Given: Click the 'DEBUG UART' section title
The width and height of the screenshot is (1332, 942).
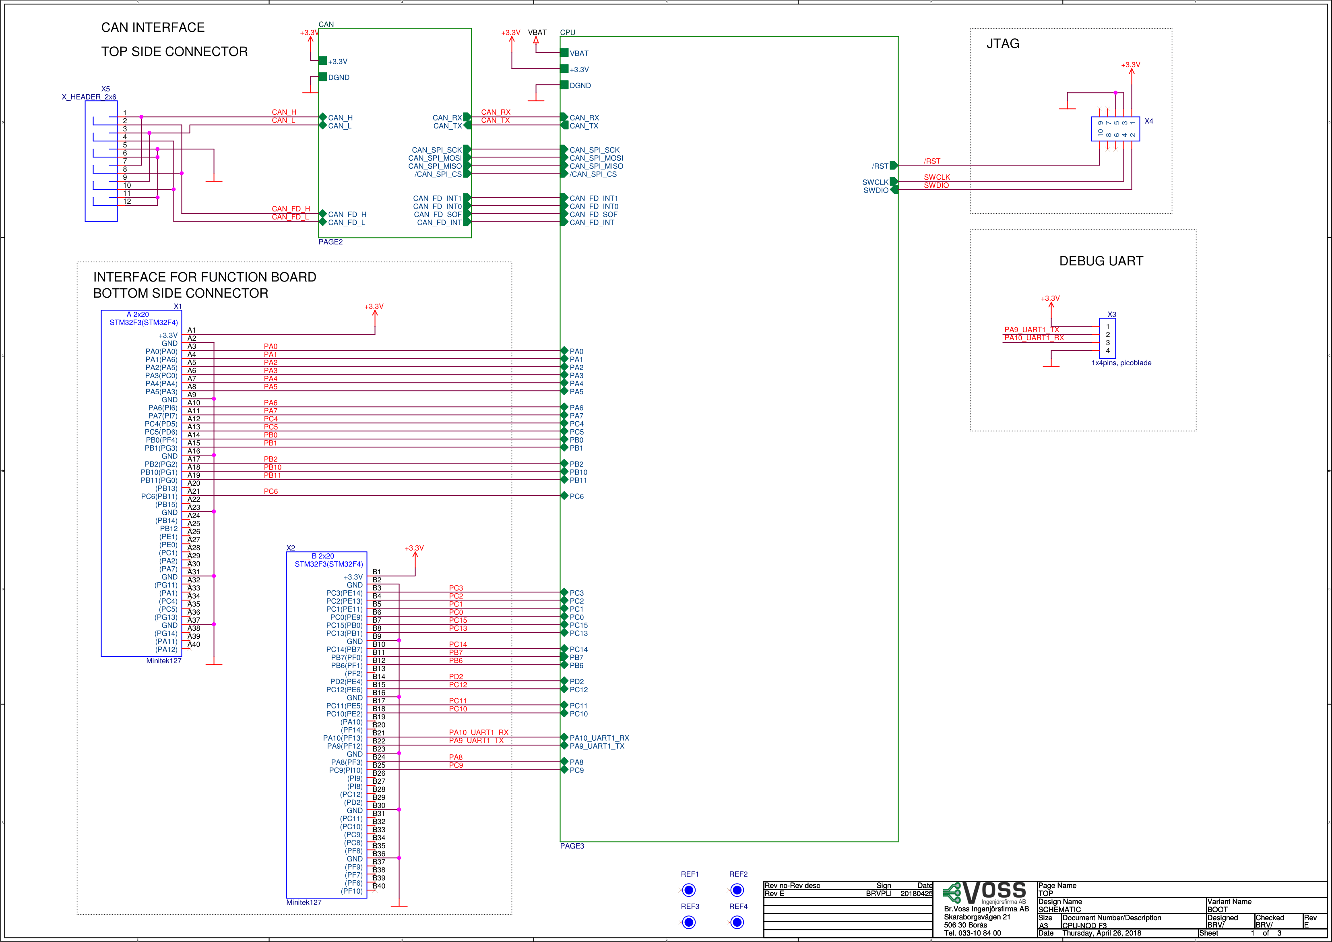Looking at the screenshot, I should click(x=1101, y=261).
